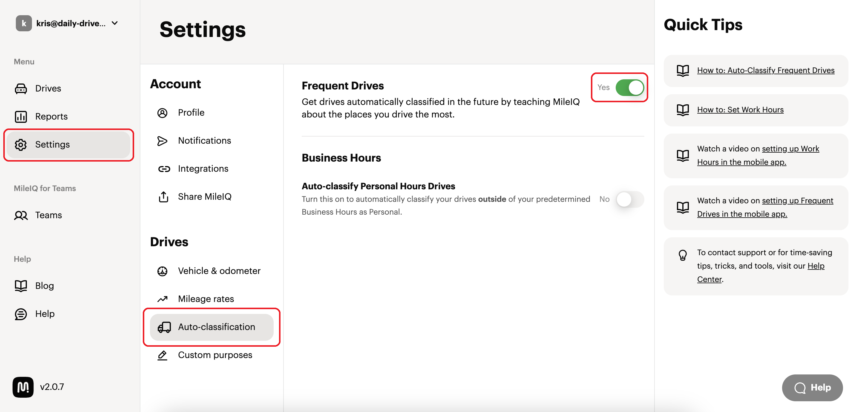Open the Help item in the sidebar

(x=68, y=314)
